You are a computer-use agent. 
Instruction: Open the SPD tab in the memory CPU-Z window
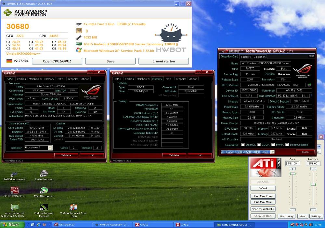click(x=169, y=79)
